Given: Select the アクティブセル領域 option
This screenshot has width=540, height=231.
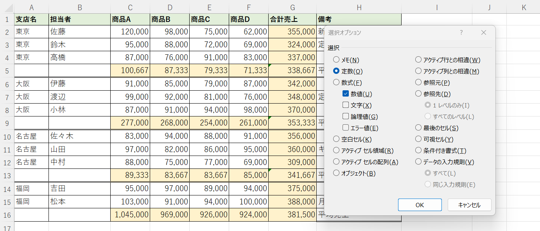Looking at the screenshot, I should [336, 150].
